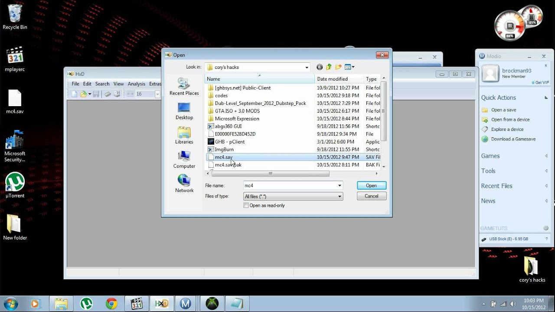This screenshot has width=555, height=312.
Task: Expand the Look in folder dropdown
Action: (x=307, y=67)
